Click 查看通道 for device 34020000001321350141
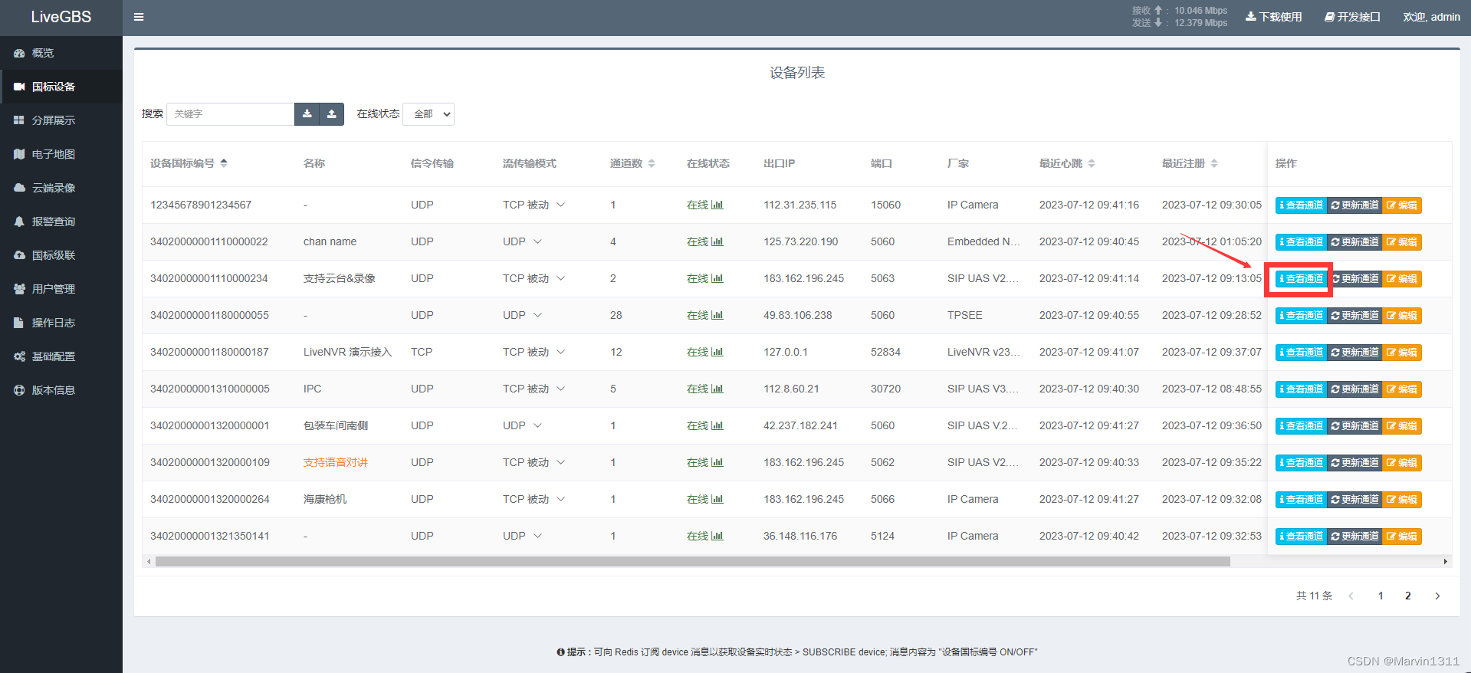The image size is (1471, 673). (x=1301, y=537)
